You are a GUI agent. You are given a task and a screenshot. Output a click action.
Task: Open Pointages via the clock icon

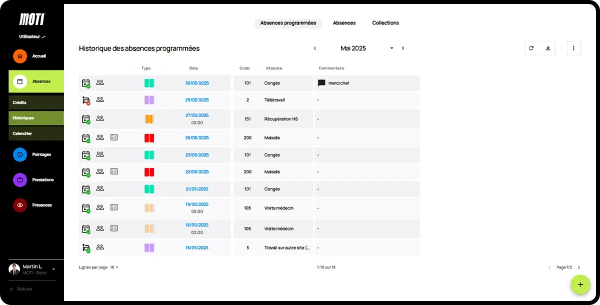[20, 154]
